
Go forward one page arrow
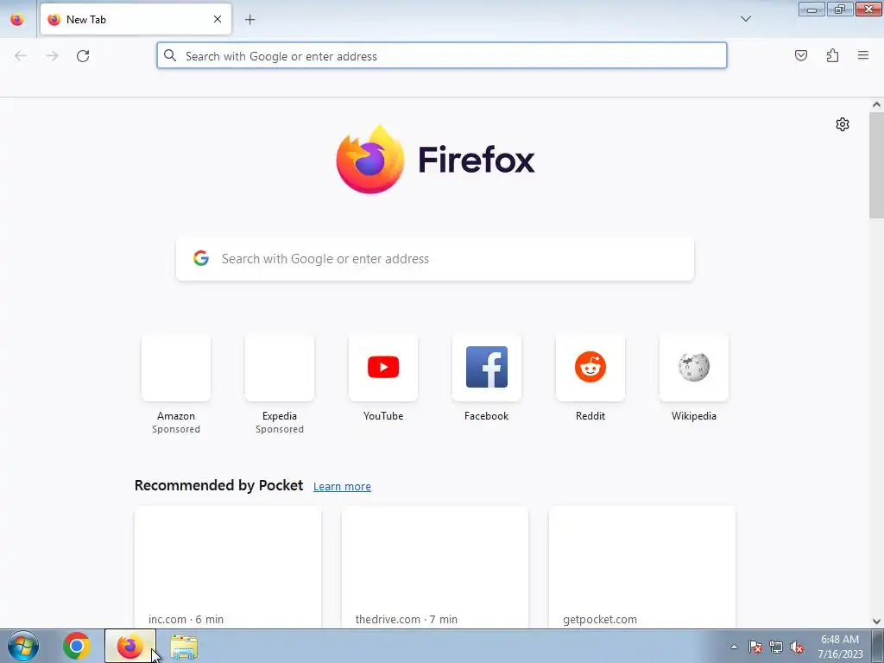52,56
